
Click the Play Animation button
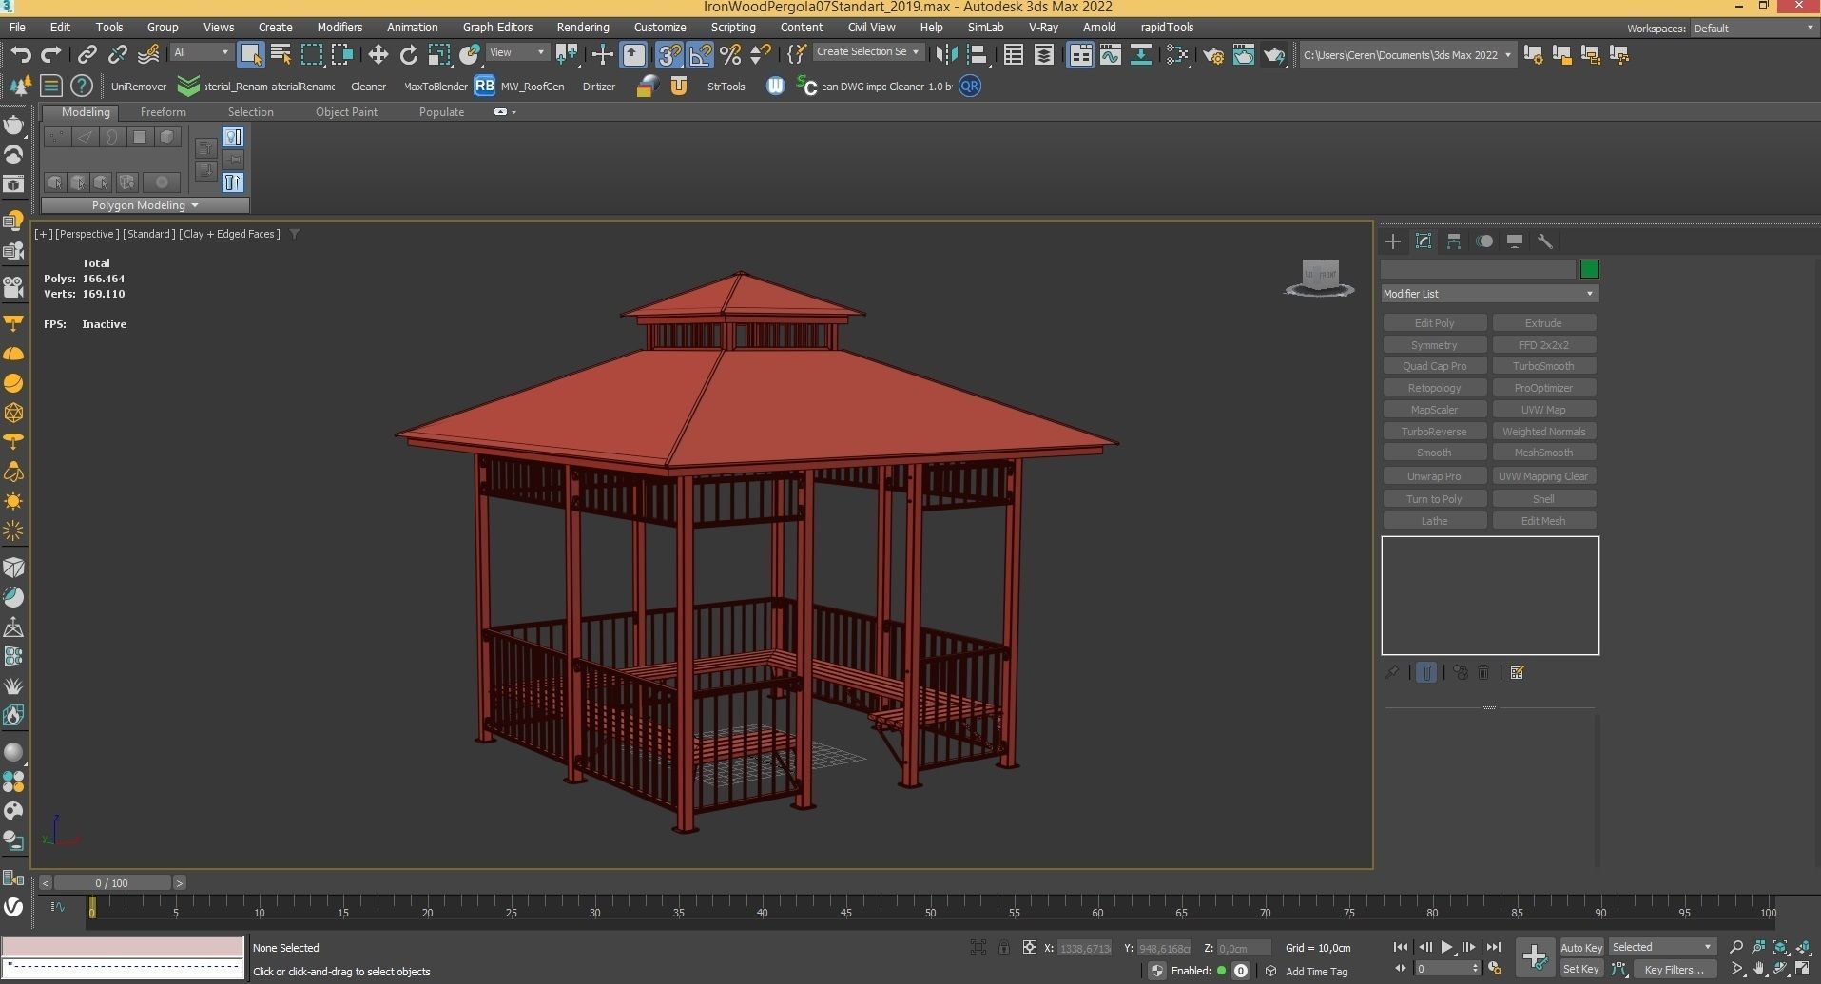tap(1446, 947)
